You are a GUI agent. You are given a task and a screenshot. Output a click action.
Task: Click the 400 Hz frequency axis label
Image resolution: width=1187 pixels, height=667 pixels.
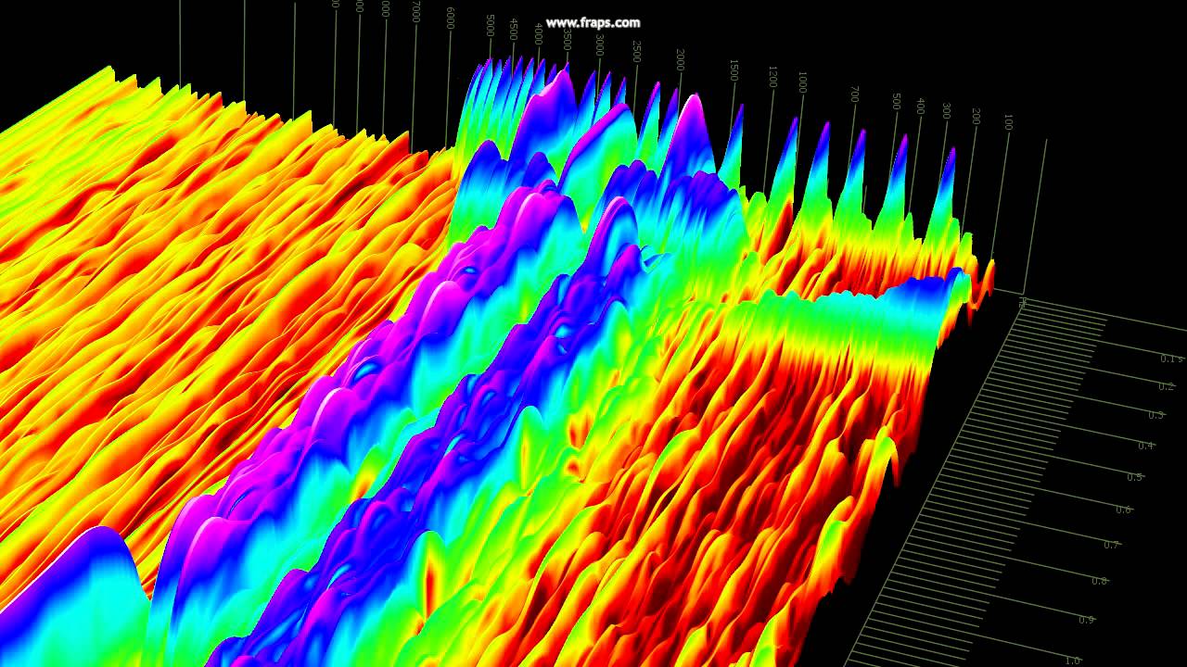921,106
